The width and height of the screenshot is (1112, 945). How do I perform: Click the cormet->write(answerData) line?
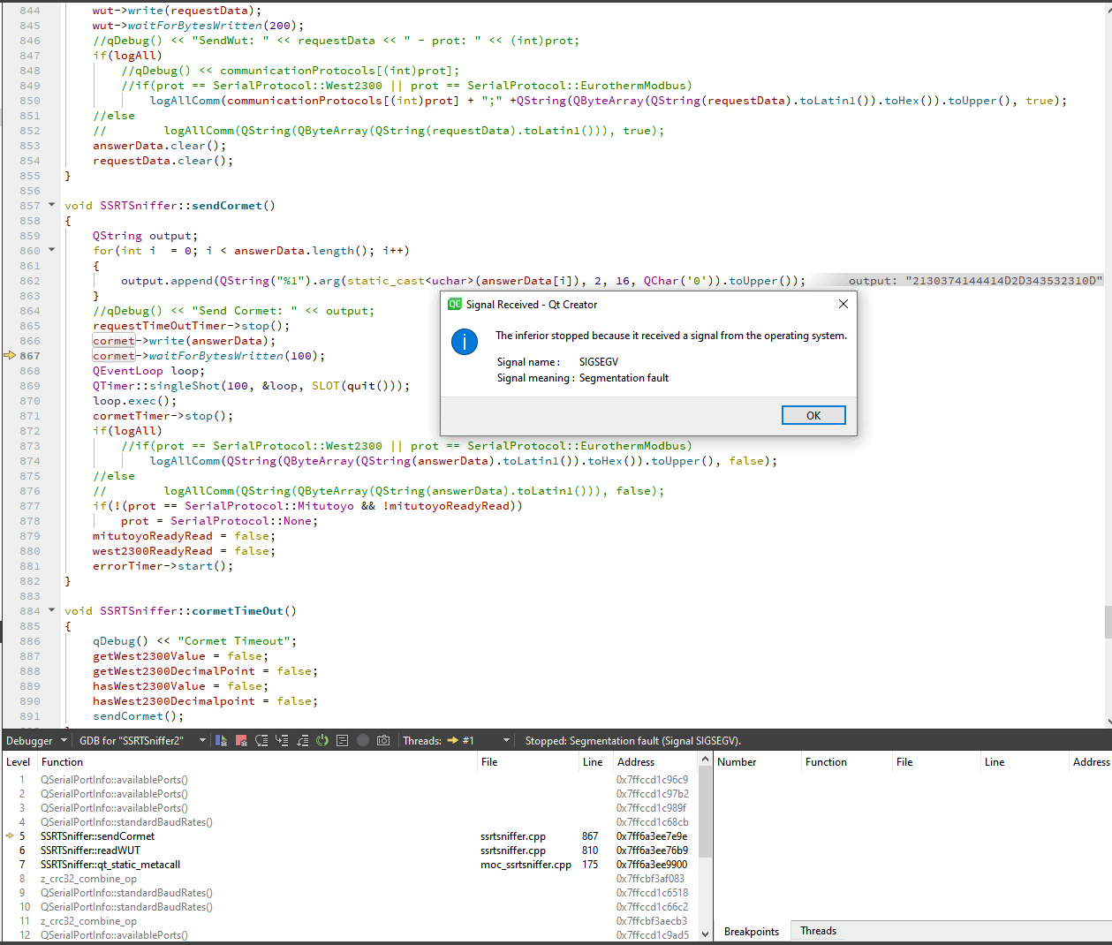(x=185, y=340)
